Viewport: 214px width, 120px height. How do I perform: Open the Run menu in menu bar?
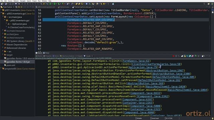coord(39,1)
